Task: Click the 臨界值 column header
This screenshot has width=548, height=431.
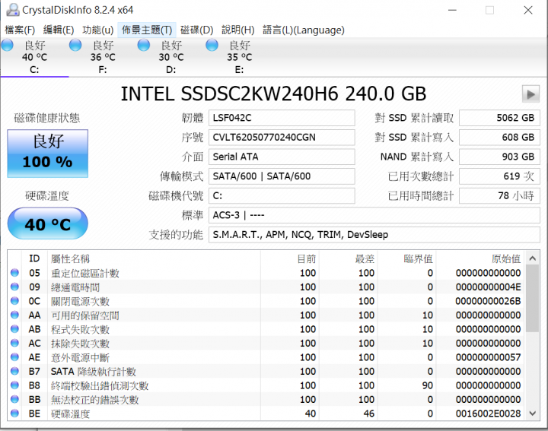Action: pos(419,258)
